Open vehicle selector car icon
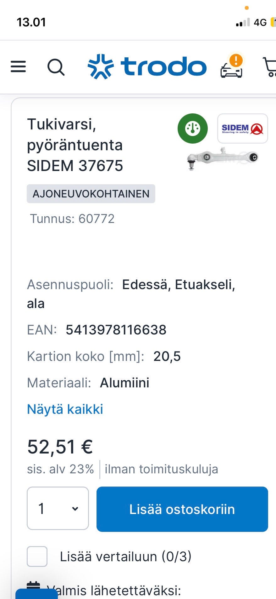 [232, 68]
